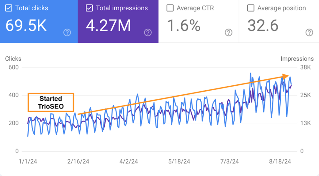Image resolution: width=319 pixels, height=176 pixels.
Task: Click the Impressions axis title
Action: (297, 59)
